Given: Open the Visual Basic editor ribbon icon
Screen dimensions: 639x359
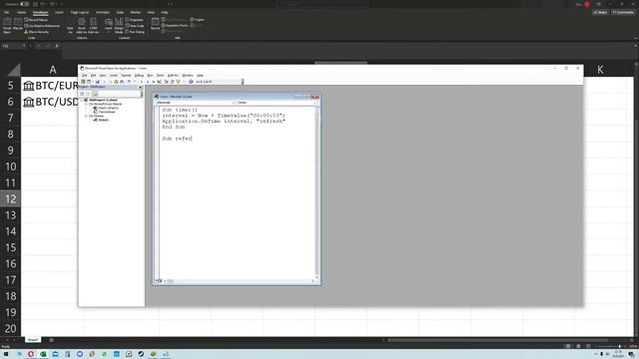Looking at the screenshot, I should pos(7,25).
